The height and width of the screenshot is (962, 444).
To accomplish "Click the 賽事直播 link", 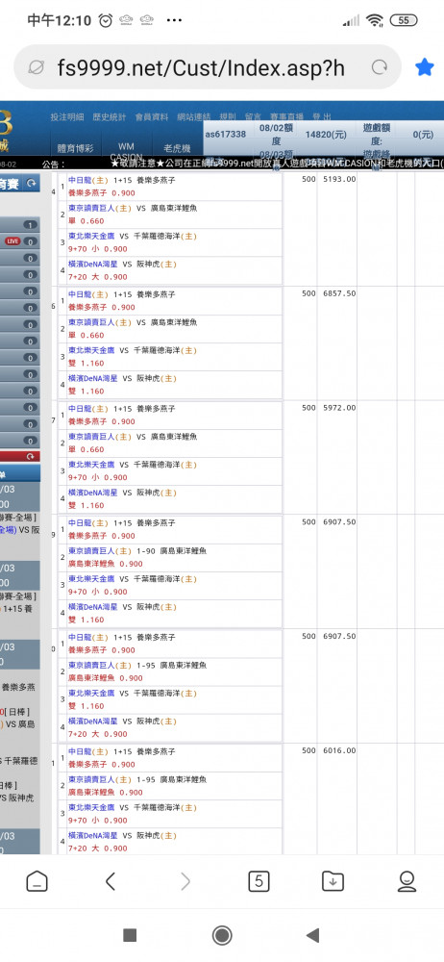I will pyautogui.click(x=287, y=116).
